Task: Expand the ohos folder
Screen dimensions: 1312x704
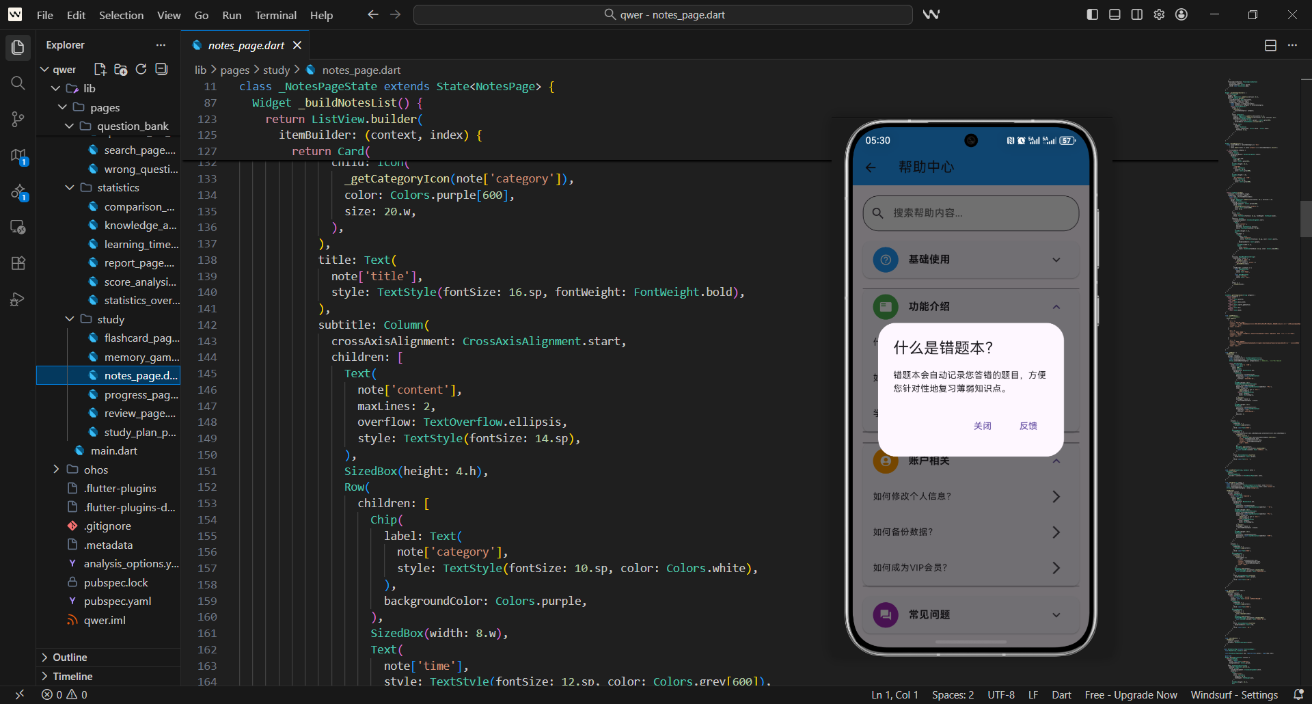Action: point(56,470)
